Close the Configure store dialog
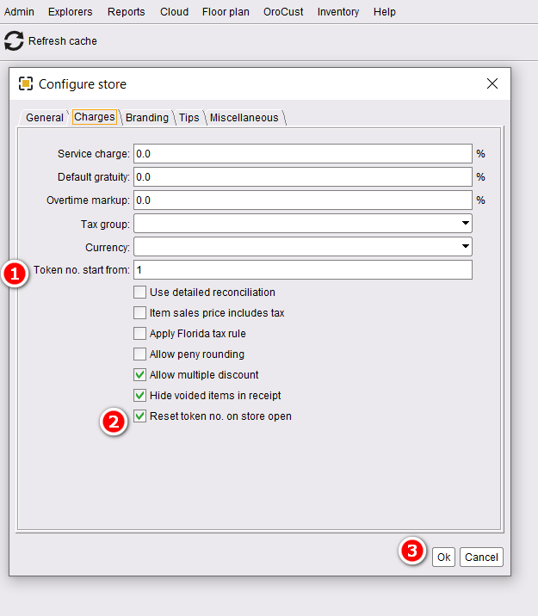 tap(492, 83)
